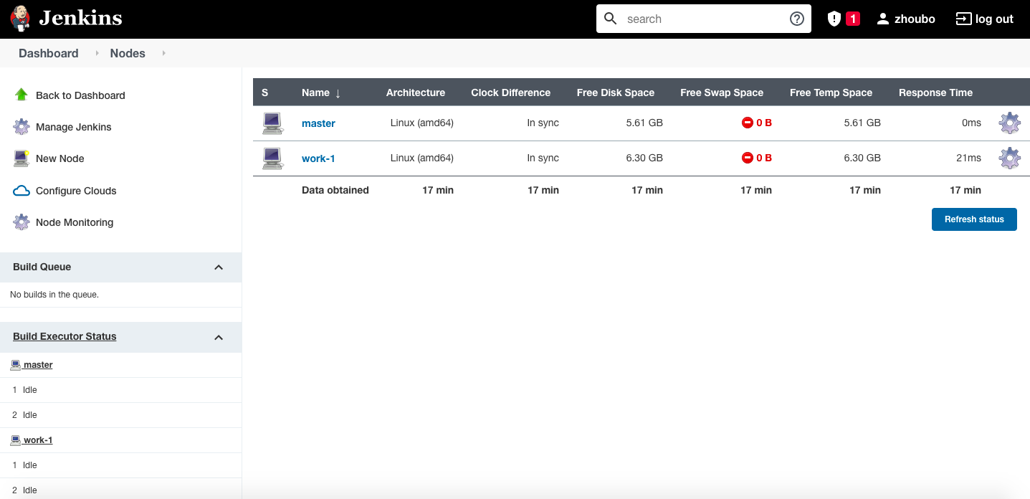Open search help question mark icon
Screen dimensions: 1030x499
coord(797,19)
